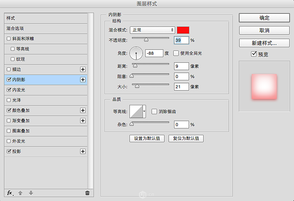294x201 pixels.
Task: Click the style preview thumbnail
Action: (x=264, y=86)
